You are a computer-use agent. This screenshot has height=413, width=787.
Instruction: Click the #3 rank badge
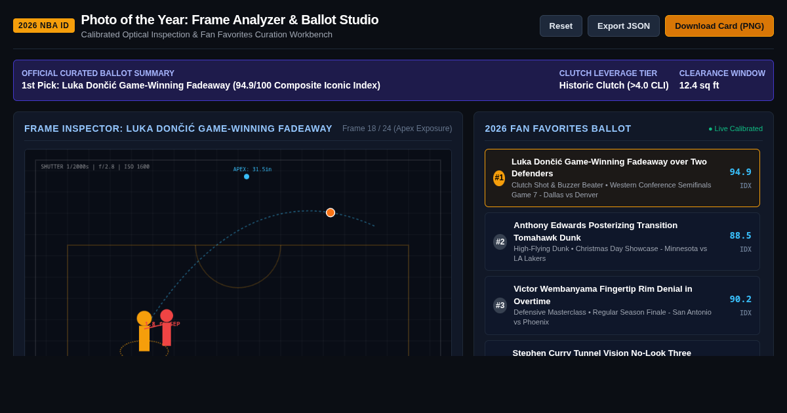[500, 305]
